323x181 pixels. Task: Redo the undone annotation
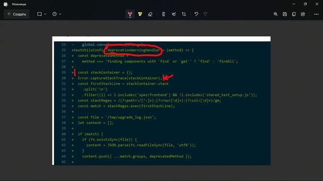[205, 14]
